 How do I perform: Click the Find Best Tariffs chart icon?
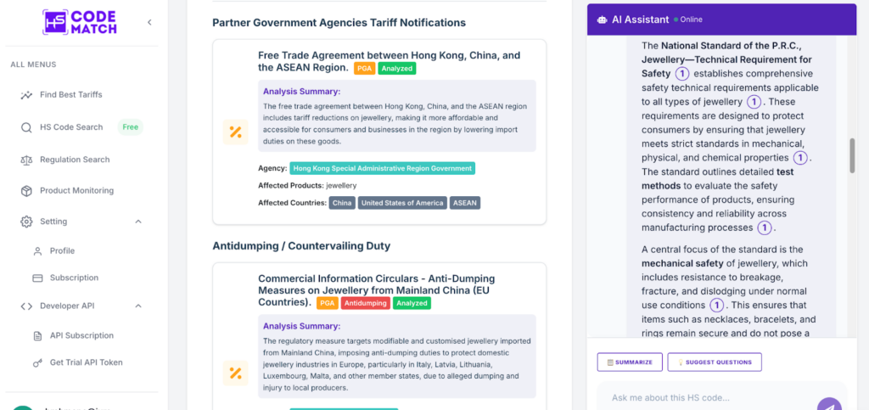pos(26,95)
